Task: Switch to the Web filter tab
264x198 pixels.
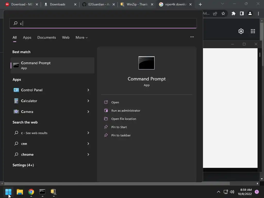Action: [66, 37]
